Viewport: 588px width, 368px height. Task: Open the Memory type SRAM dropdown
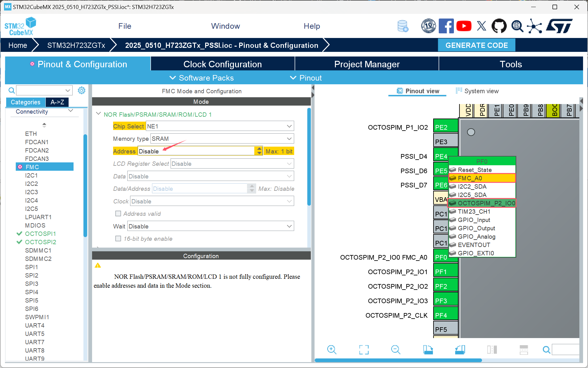(222, 139)
